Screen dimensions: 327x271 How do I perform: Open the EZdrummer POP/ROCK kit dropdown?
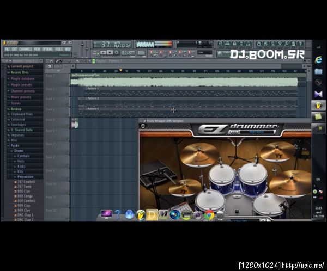[x=257, y=132]
